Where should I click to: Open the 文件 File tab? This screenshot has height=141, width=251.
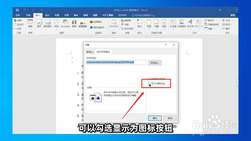18,15
